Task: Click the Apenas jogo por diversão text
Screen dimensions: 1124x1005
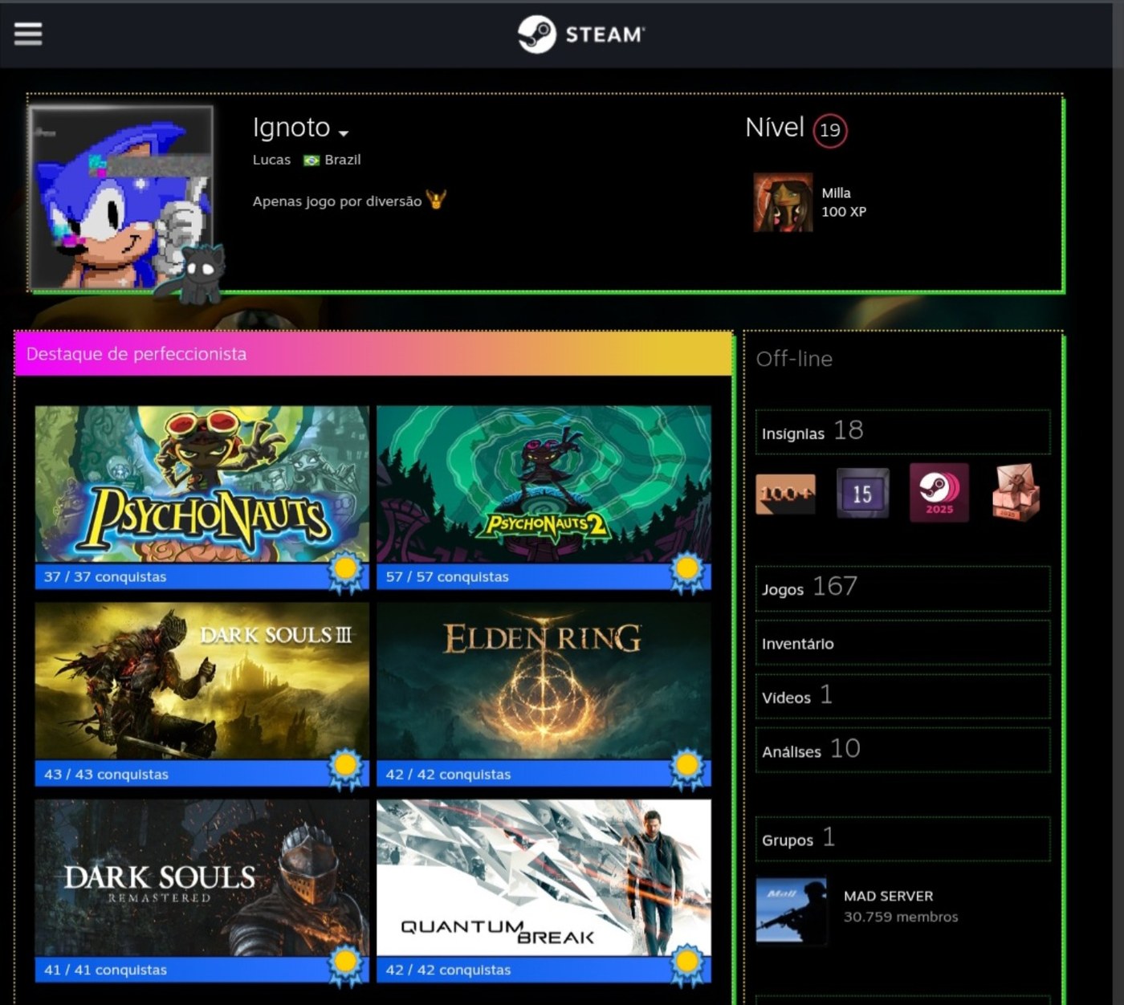Action: (337, 201)
